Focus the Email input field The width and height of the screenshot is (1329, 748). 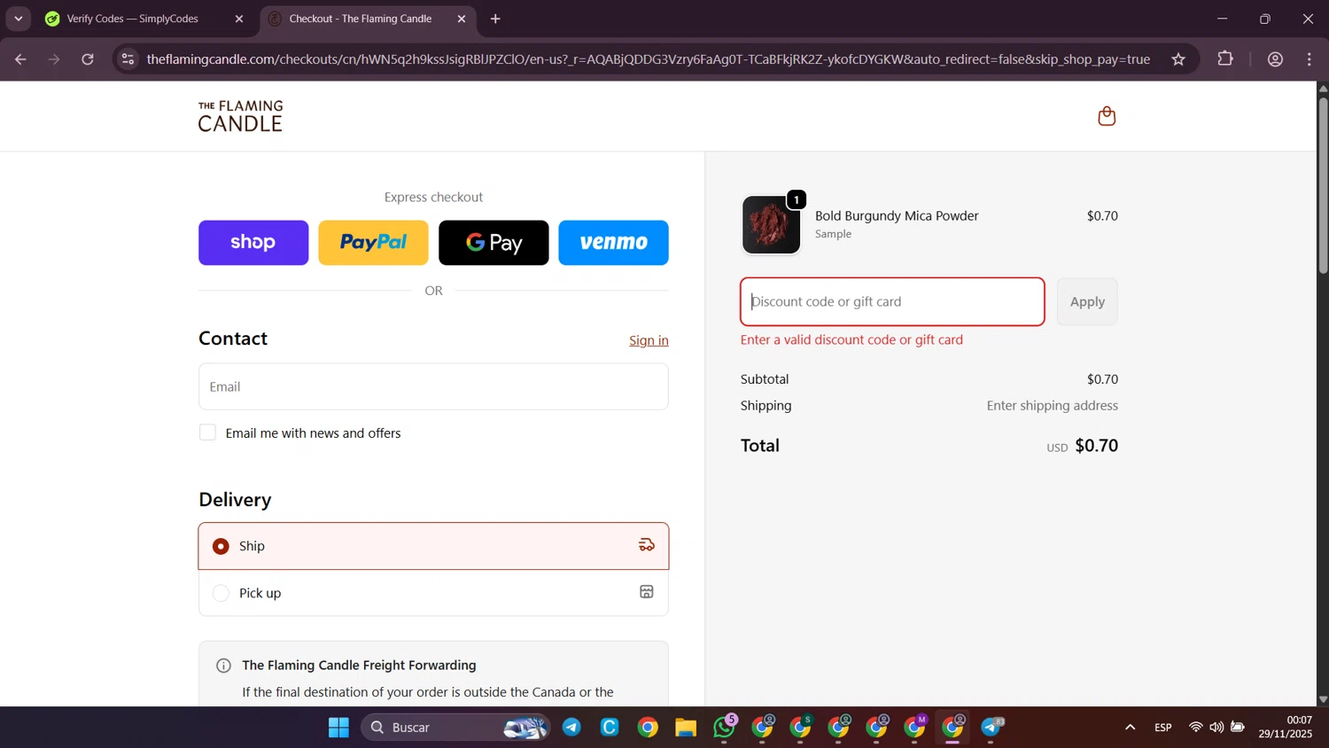click(x=433, y=386)
